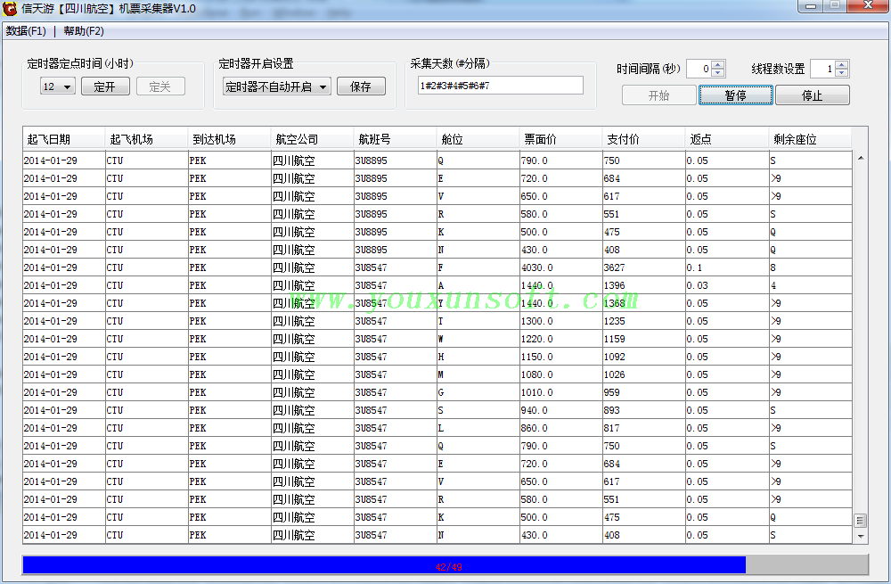Sort by the 到达机场 column header

[230, 139]
